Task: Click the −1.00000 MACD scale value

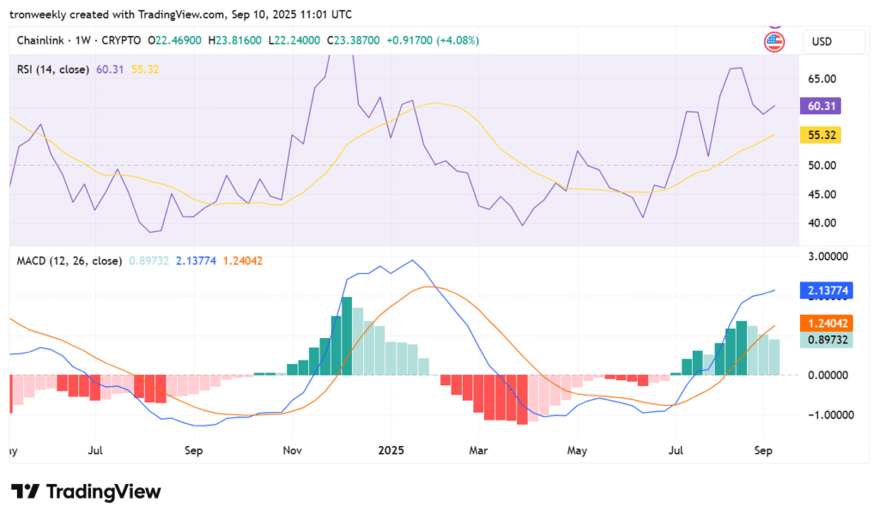Action: 831,415
